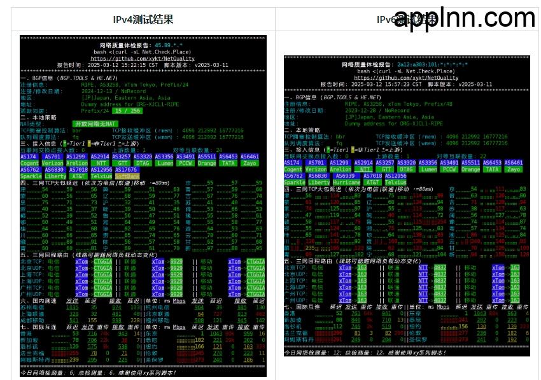Click AS17676 tag in IPv4 report
The height and width of the screenshot is (380, 541).
point(126,170)
